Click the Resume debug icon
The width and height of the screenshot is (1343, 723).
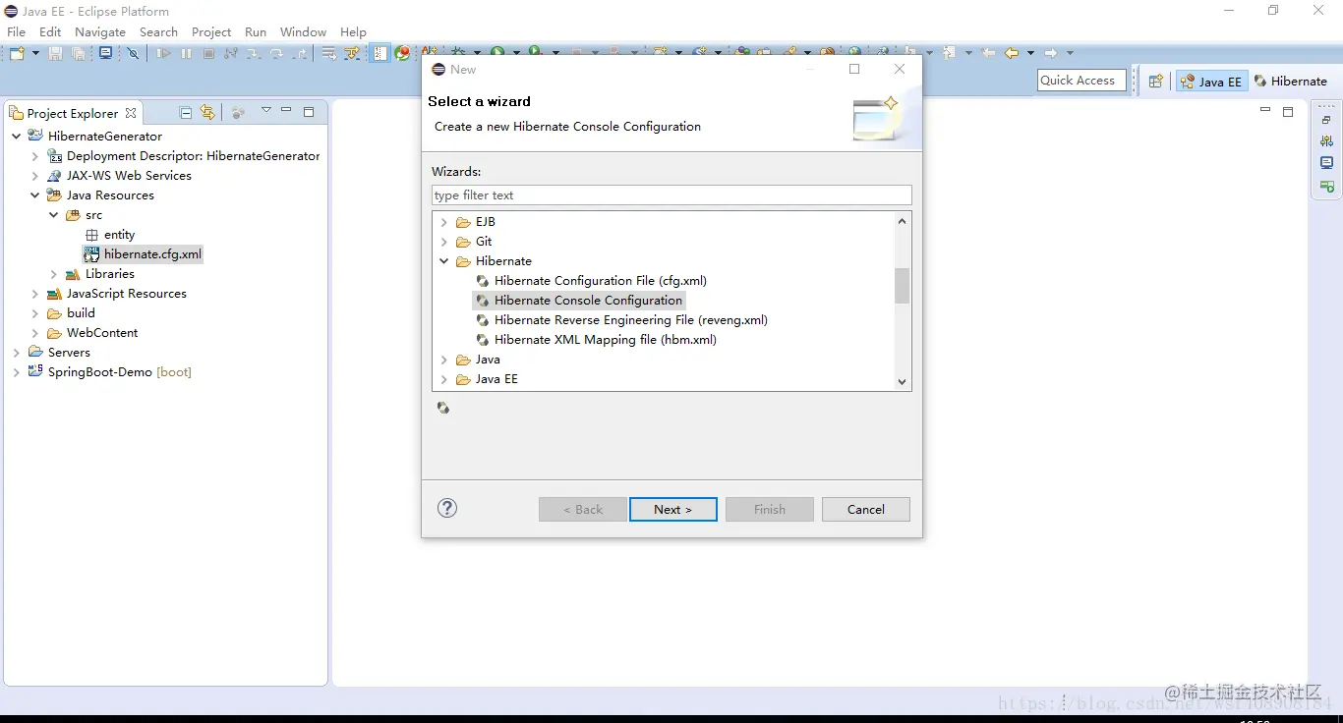(163, 53)
